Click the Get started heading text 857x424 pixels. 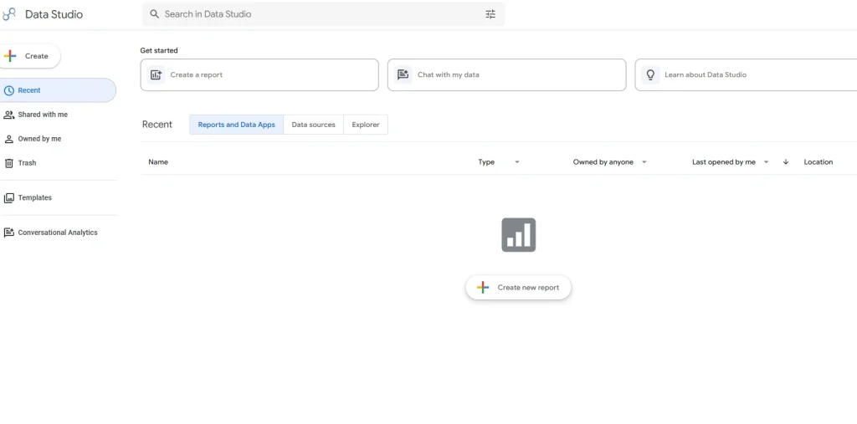click(159, 50)
